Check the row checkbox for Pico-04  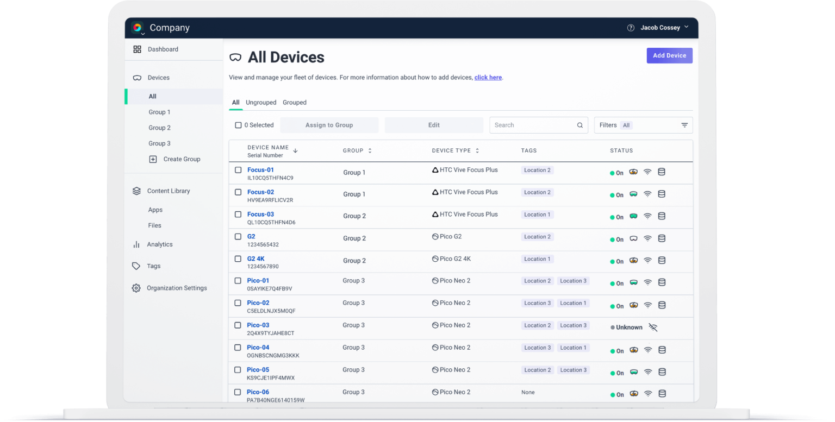tap(238, 348)
